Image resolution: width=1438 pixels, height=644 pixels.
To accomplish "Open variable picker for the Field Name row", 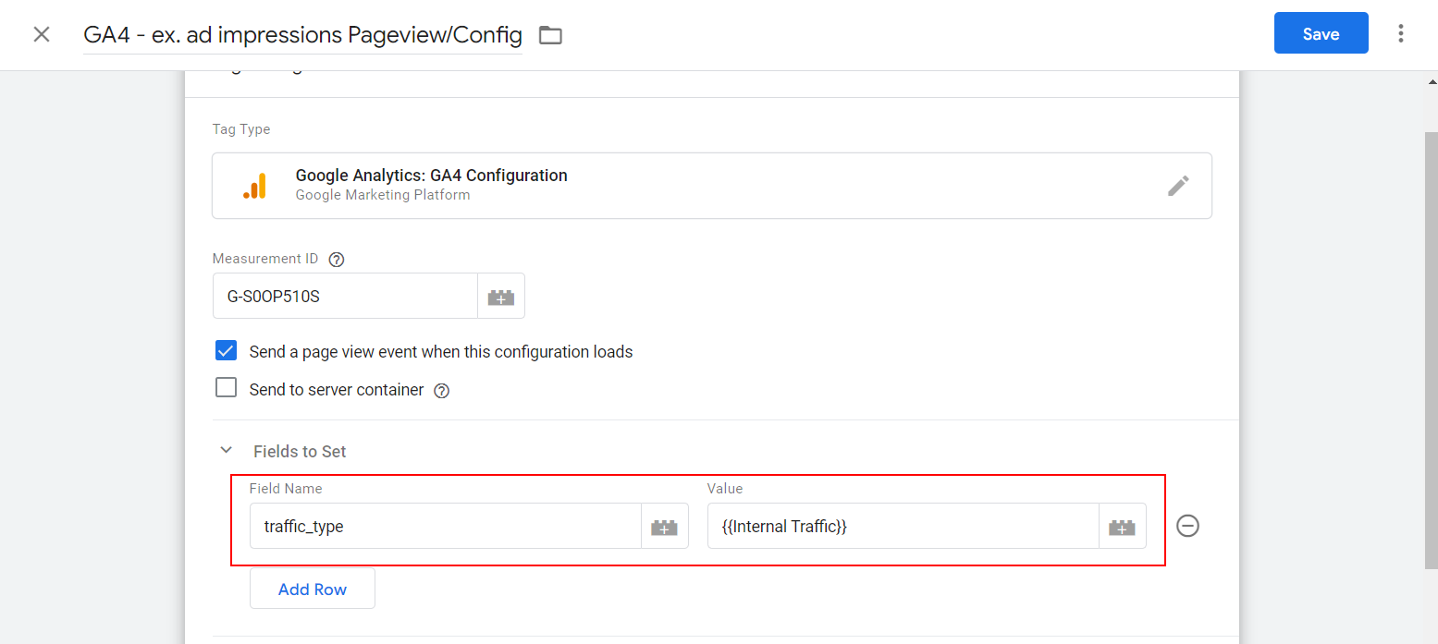I will [664, 525].
